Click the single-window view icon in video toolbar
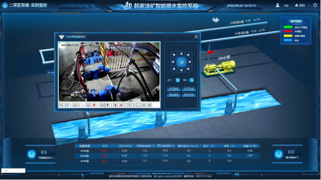The height and width of the screenshot is (180, 321). tap(67, 105)
